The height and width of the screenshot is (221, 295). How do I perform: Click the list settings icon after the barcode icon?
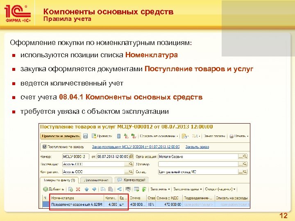point(136,189)
